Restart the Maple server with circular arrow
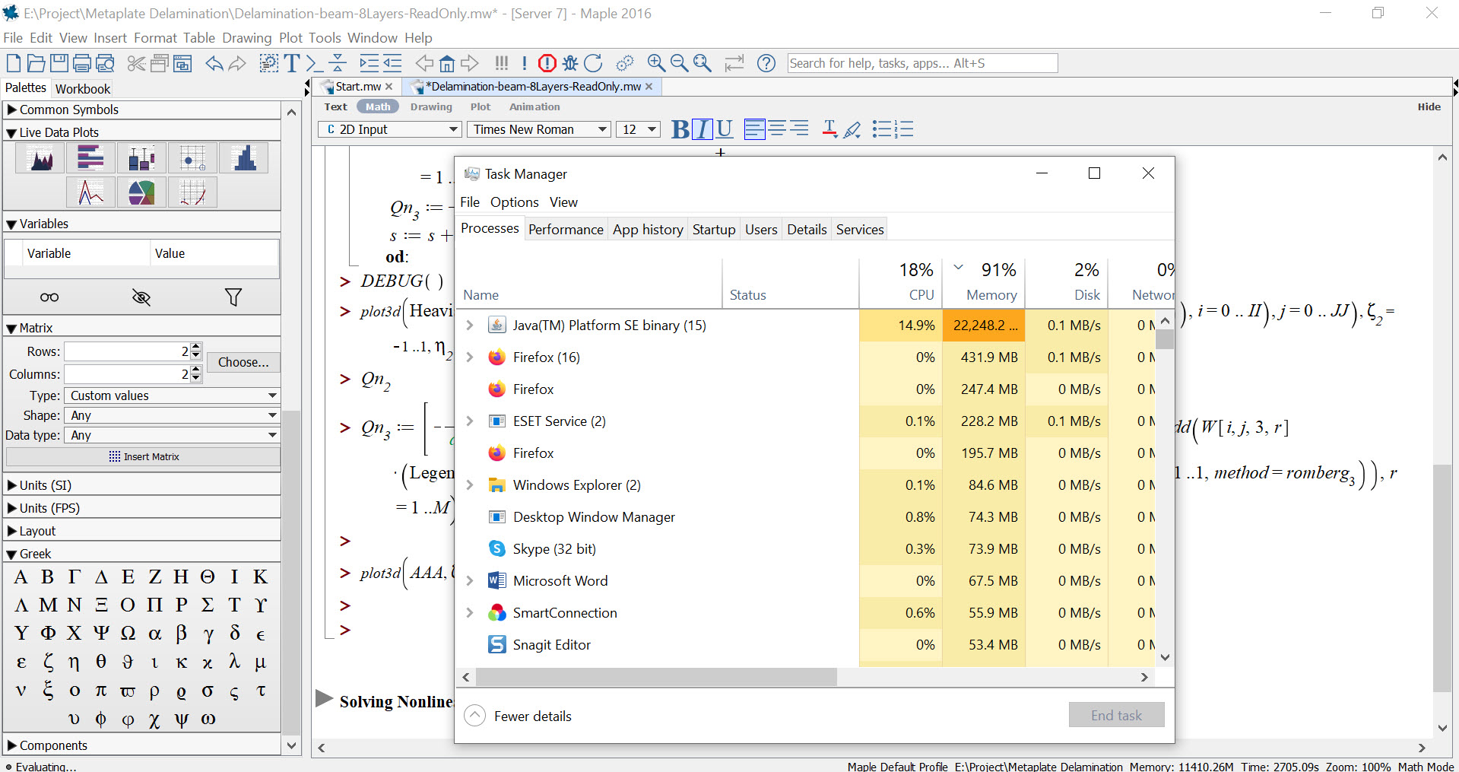Viewport: 1459px width, 772px height. coord(593,63)
